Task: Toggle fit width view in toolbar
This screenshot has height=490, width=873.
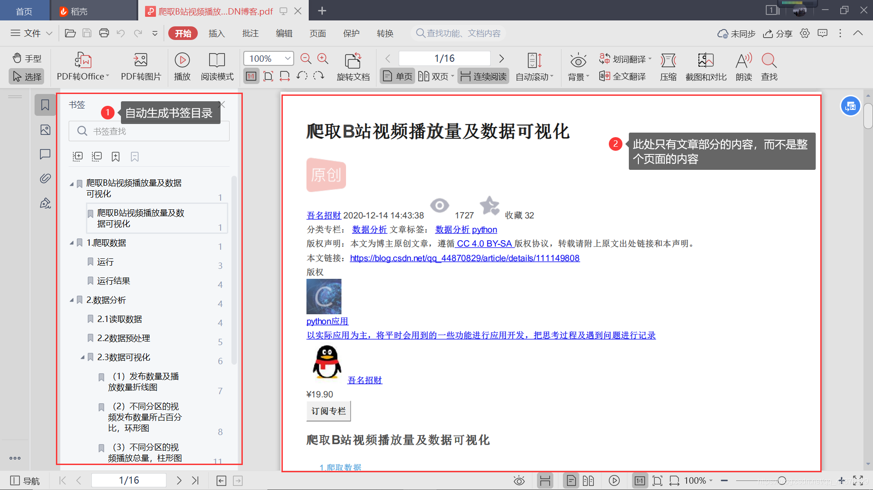Action: coord(285,76)
